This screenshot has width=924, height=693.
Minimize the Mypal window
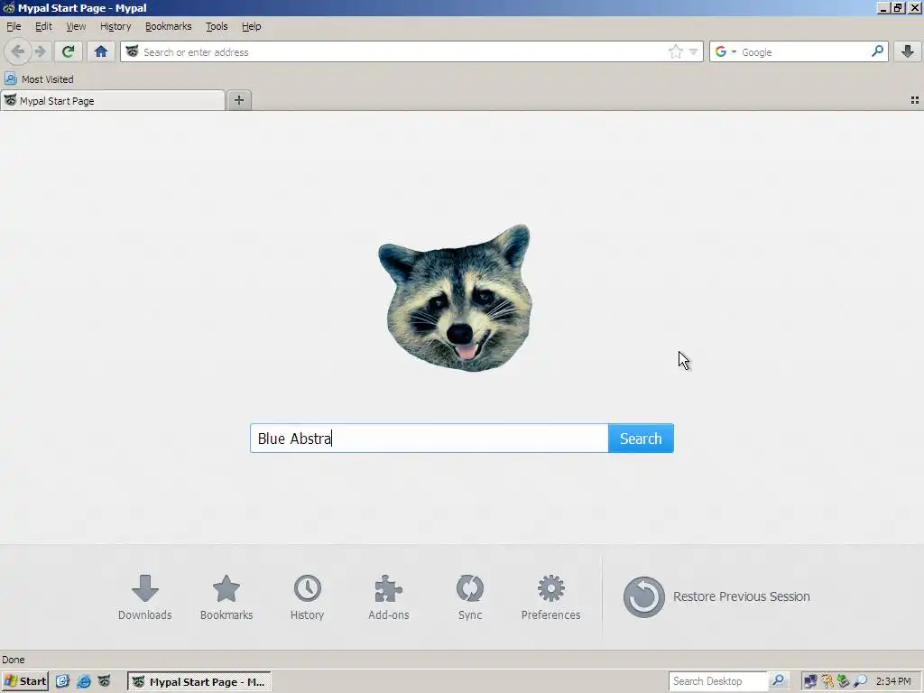883,7
